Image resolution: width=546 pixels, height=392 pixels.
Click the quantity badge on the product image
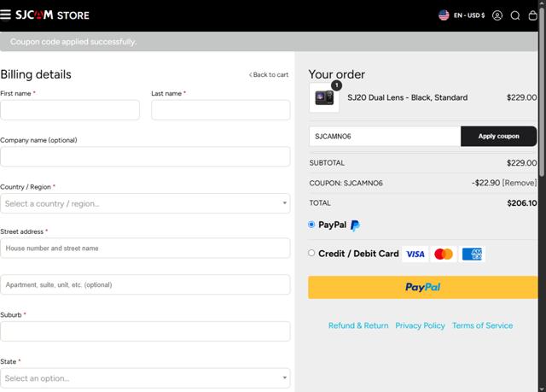pos(336,85)
